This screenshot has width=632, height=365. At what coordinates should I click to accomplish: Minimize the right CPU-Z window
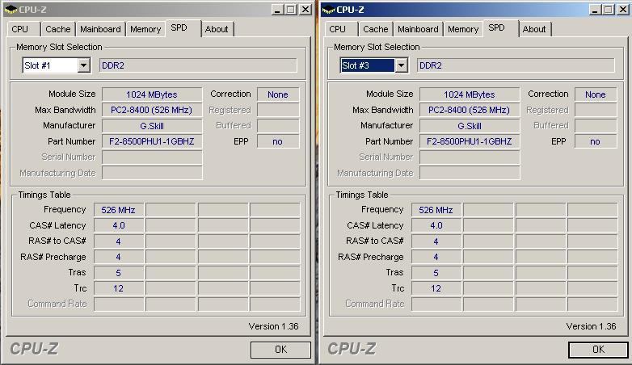(595, 9)
